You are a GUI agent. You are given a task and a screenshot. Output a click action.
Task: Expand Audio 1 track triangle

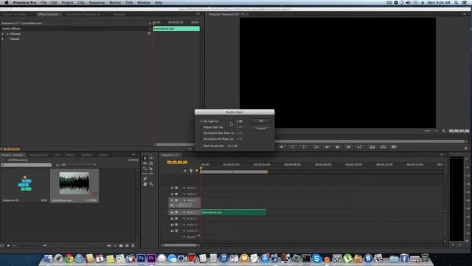tap(184, 213)
